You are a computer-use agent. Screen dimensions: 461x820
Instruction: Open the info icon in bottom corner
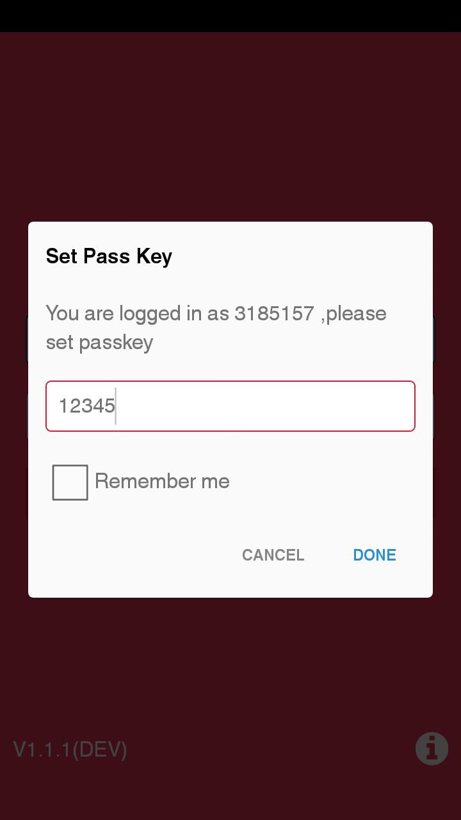click(x=432, y=748)
